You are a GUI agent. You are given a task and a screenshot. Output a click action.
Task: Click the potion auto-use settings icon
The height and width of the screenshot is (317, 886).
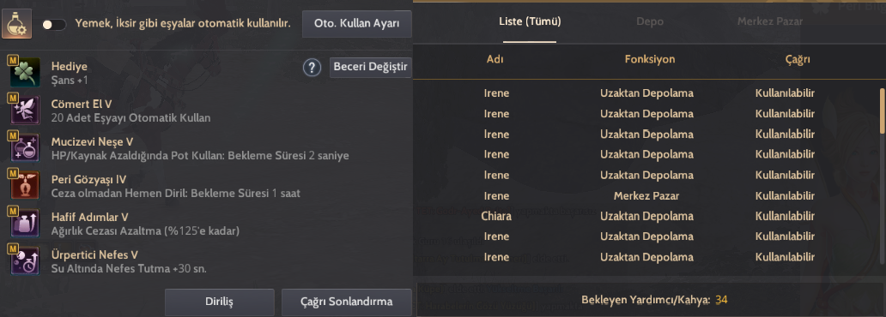pyautogui.click(x=16, y=24)
